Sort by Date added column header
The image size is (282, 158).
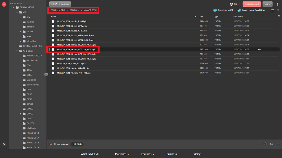238,17
